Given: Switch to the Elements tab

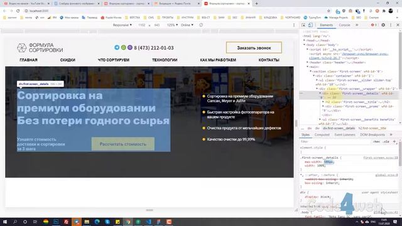Looking at the screenshot, I should tap(327, 25).
